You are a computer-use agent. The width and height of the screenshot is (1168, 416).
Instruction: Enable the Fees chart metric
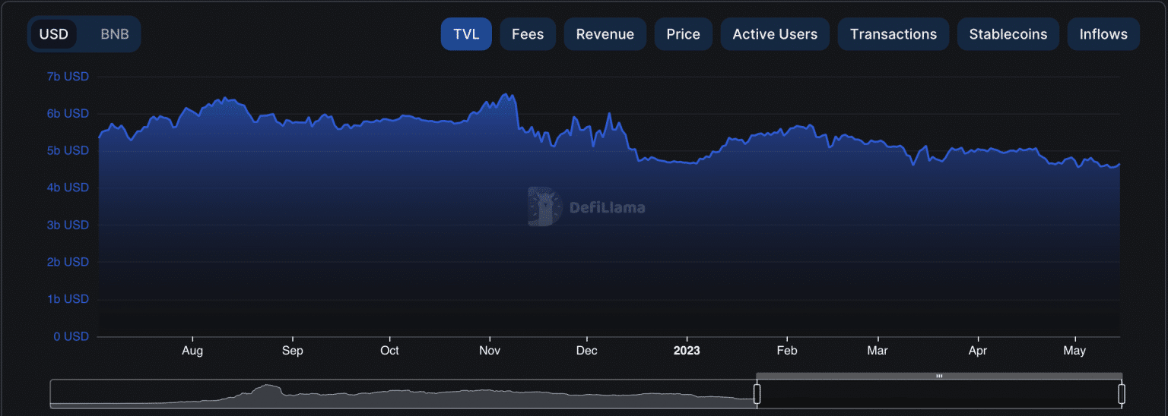click(528, 34)
